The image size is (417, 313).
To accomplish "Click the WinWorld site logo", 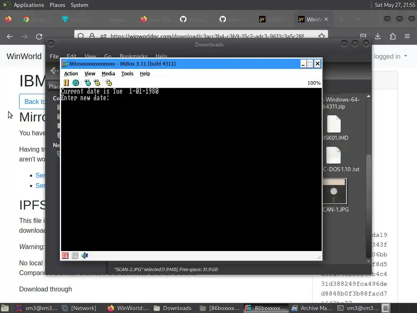I will pos(24,56).
